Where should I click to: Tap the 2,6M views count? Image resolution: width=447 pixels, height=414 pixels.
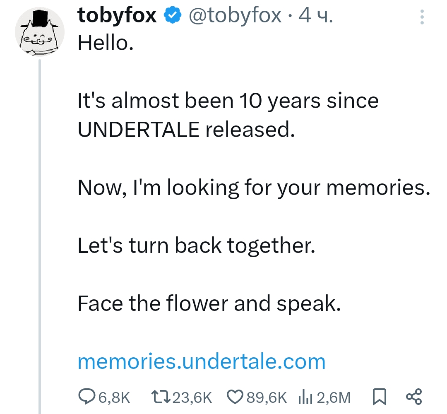click(x=333, y=398)
